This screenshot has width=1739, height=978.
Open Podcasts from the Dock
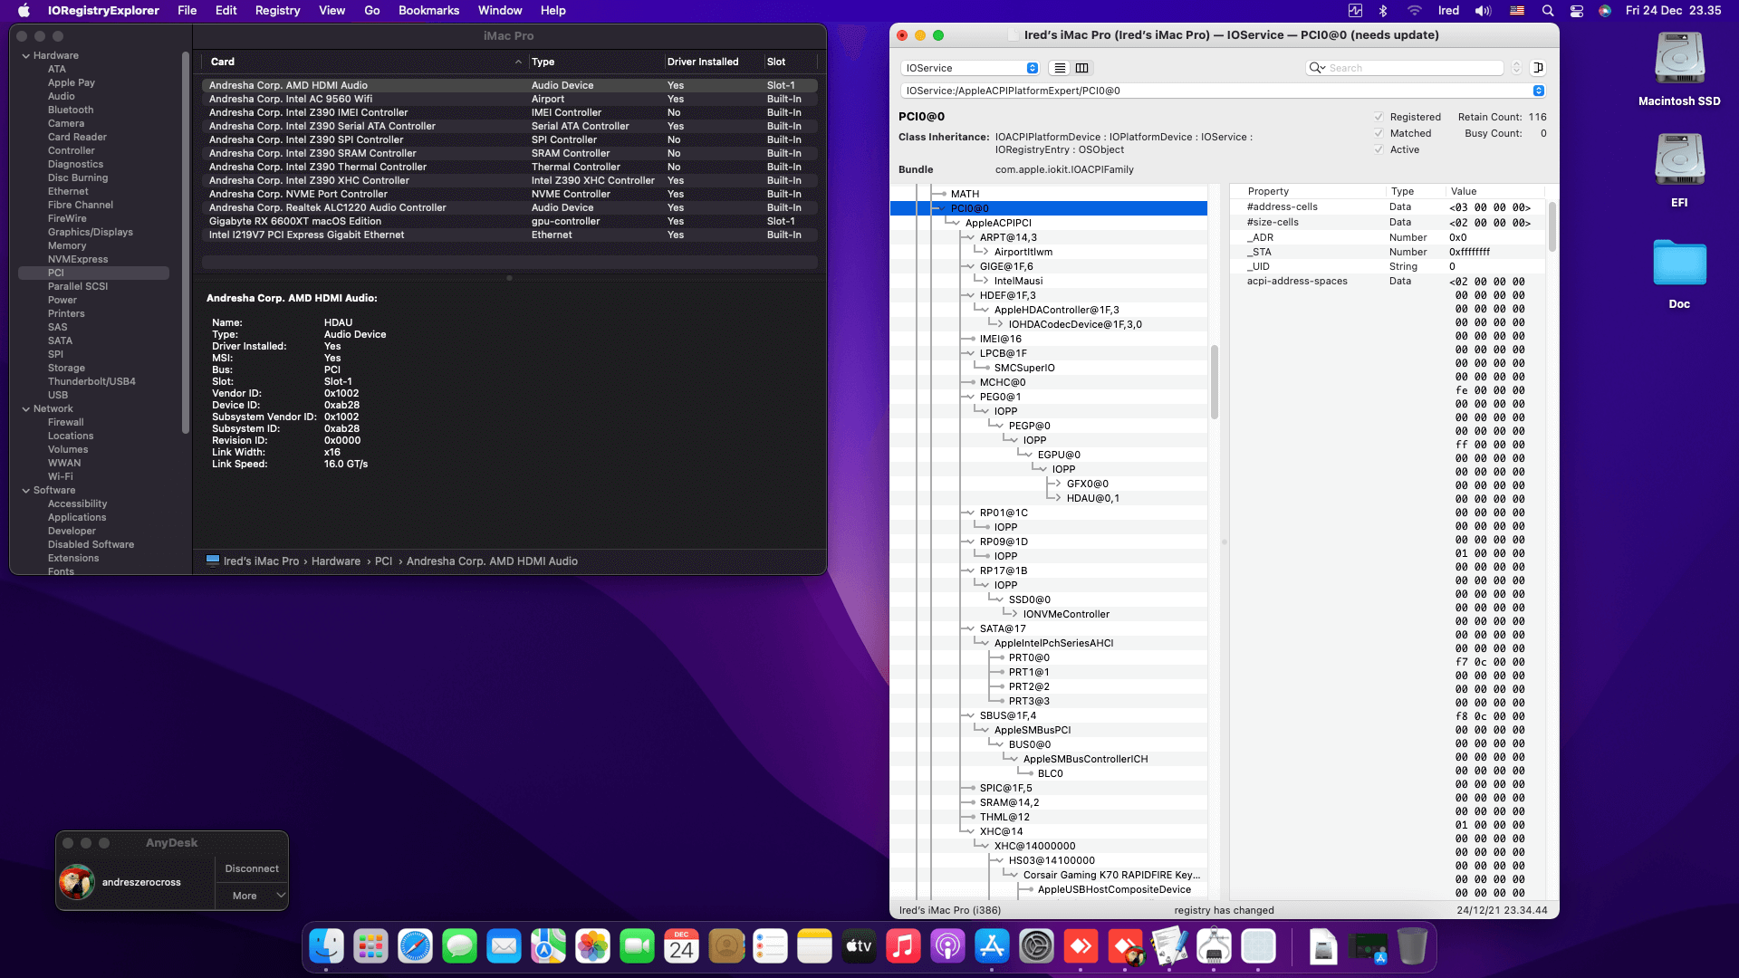(x=947, y=947)
